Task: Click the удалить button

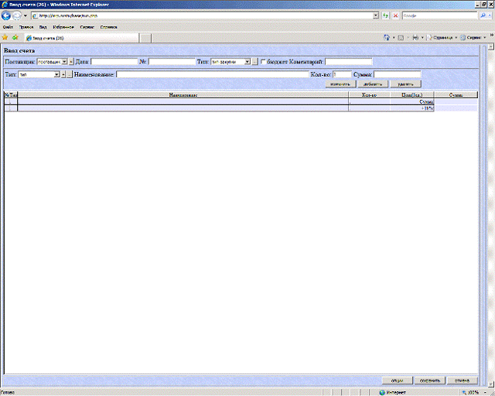Action: click(x=405, y=84)
